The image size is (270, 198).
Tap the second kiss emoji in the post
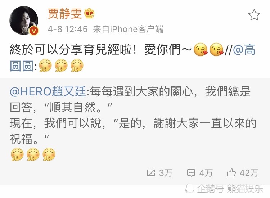tap(216, 49)
